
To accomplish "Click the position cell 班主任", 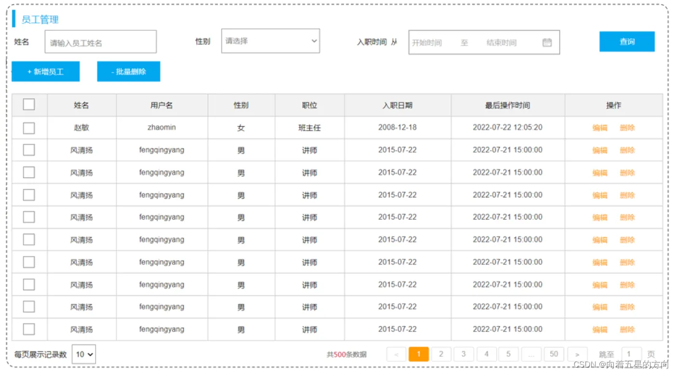I will [x=310, y=128].
